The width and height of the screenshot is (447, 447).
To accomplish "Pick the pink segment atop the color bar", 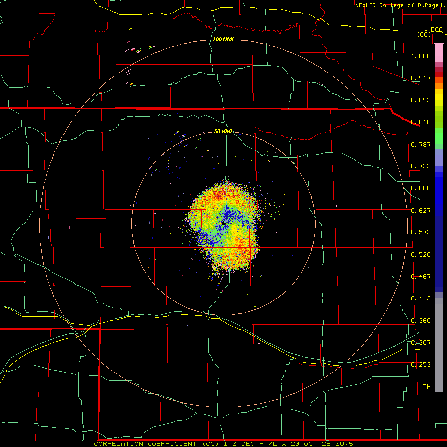I will (x=439, y=53).
